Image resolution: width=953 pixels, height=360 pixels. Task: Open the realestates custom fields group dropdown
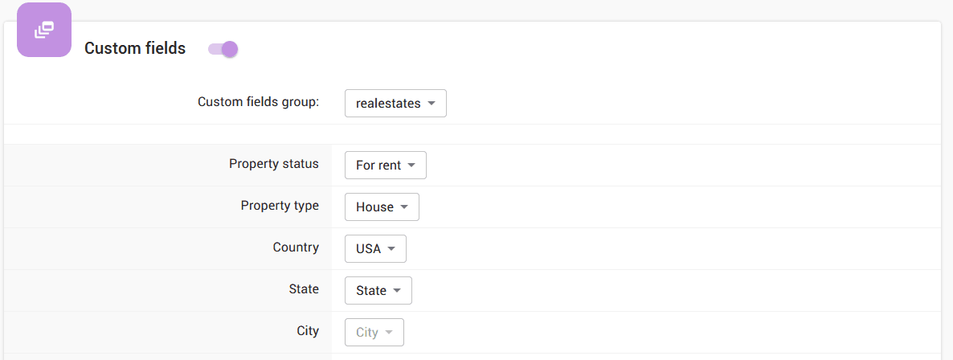pyautogui.click(x=395, y=104)
